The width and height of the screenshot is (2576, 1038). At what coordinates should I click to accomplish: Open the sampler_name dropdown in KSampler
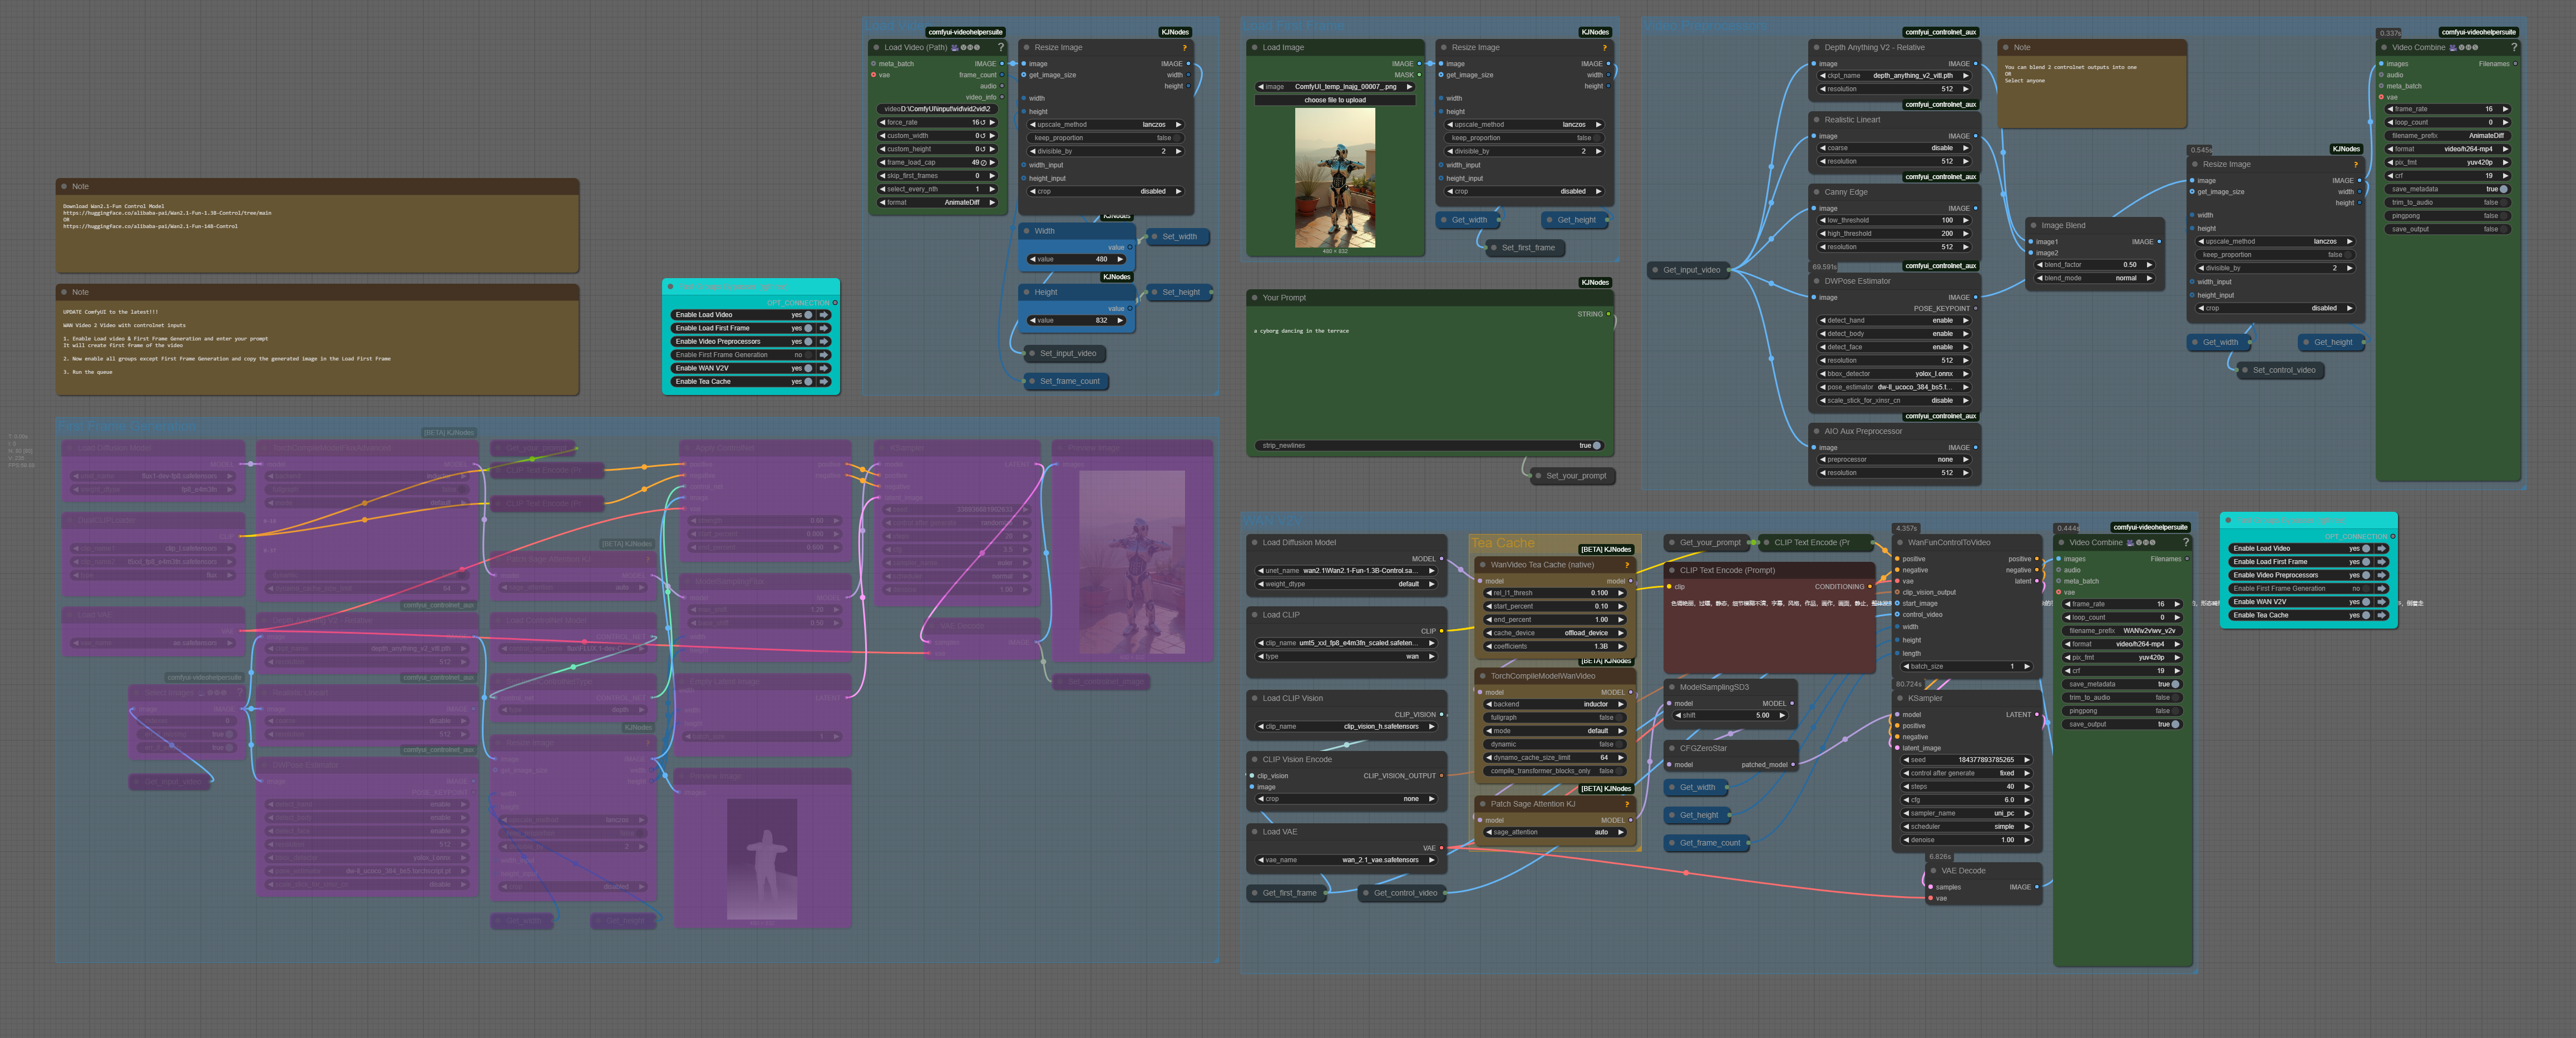click(1965, 813)
